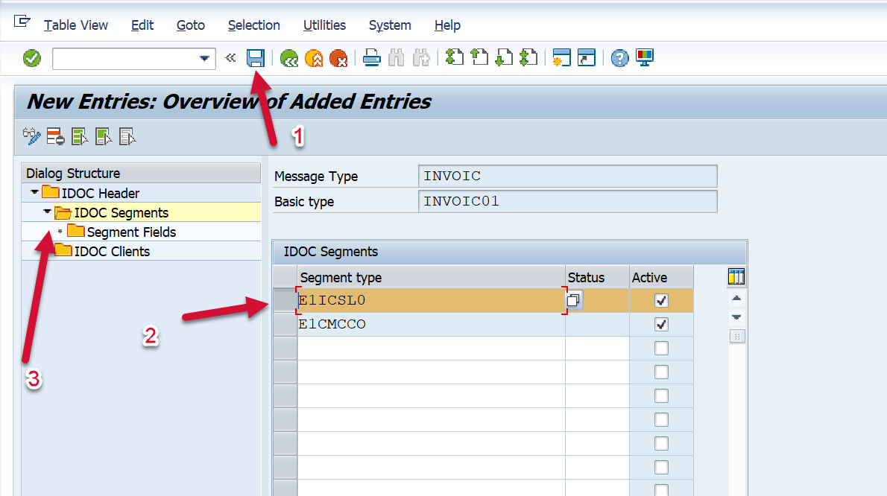Click the Print icon in toolbar

372,58
